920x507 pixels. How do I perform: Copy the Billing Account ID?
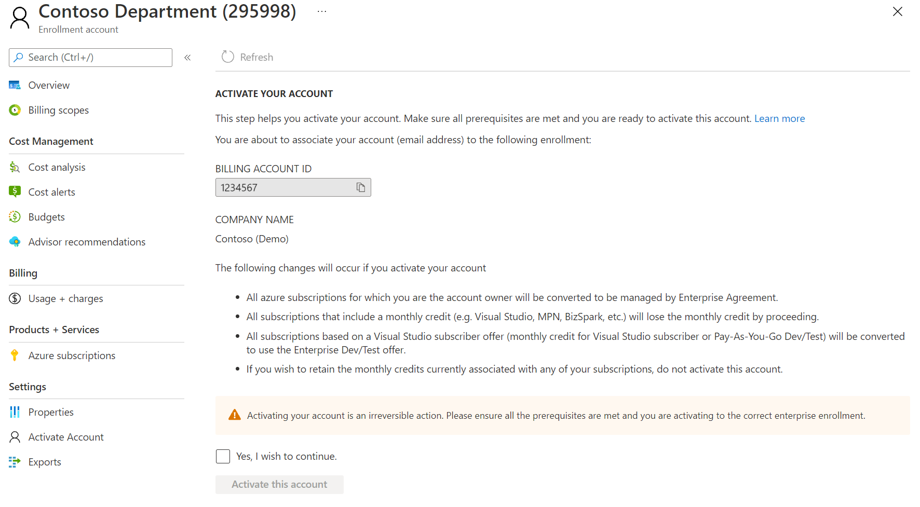(x=360, y=187)
